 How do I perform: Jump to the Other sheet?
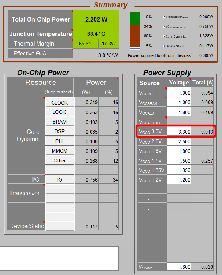point(60,160)
